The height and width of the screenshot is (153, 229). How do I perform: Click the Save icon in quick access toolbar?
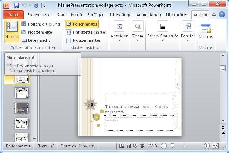pyautogui.click(x=16, y=6)
